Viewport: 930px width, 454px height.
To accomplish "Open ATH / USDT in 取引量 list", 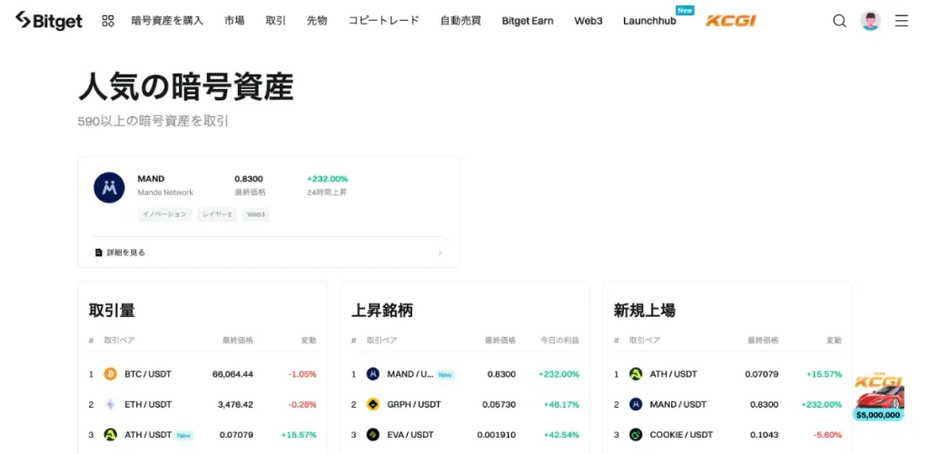I will click(148, 434).
